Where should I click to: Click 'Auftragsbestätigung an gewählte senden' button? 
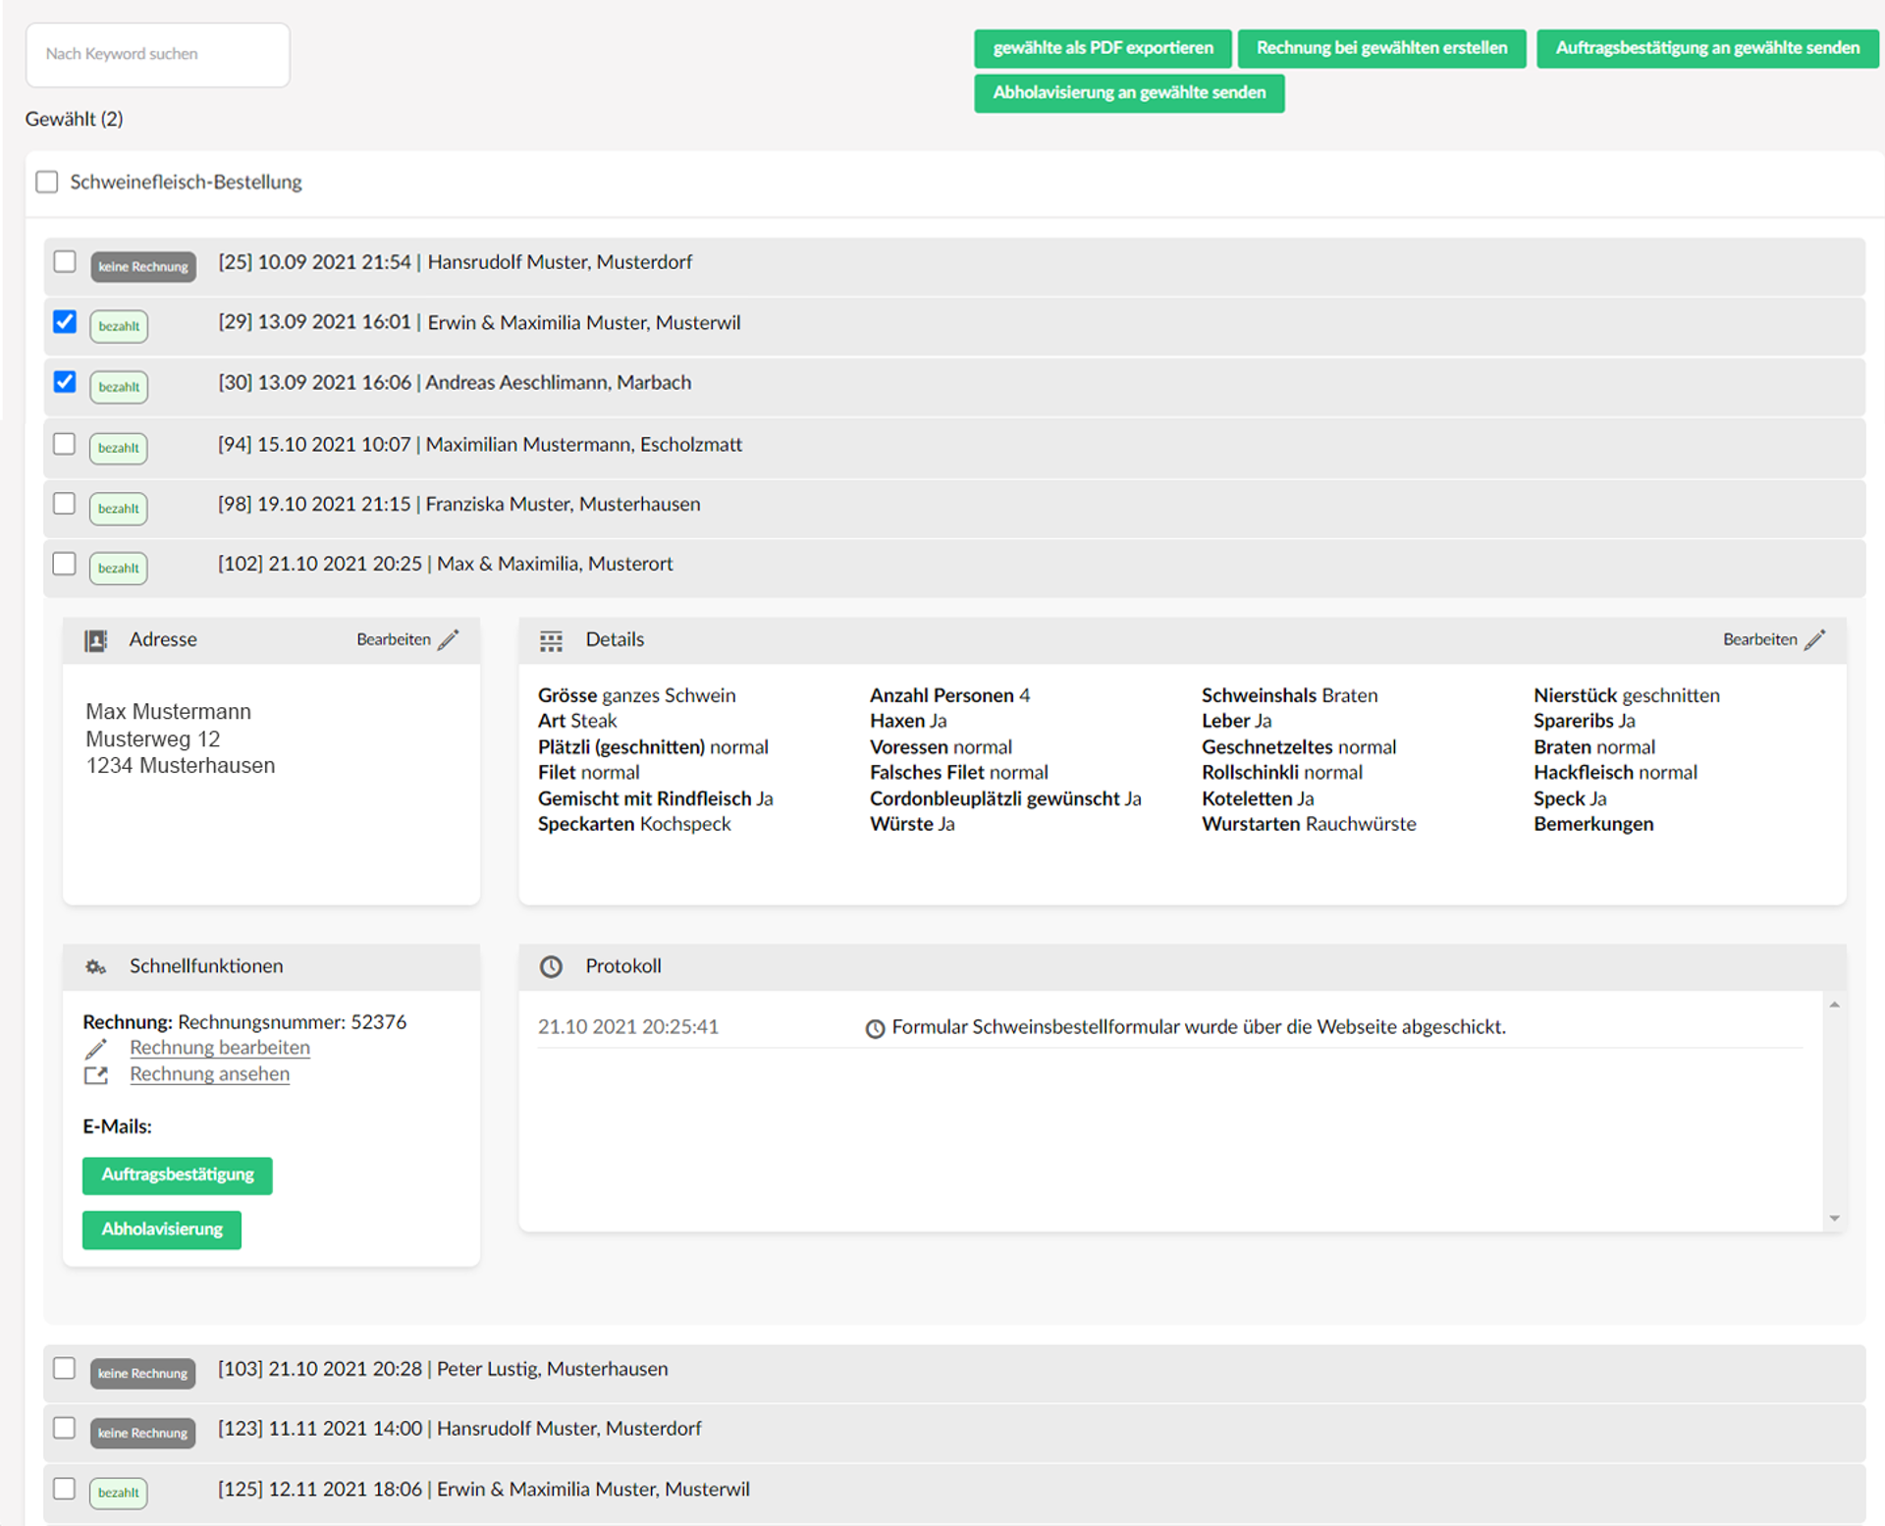coord(1707,48)
